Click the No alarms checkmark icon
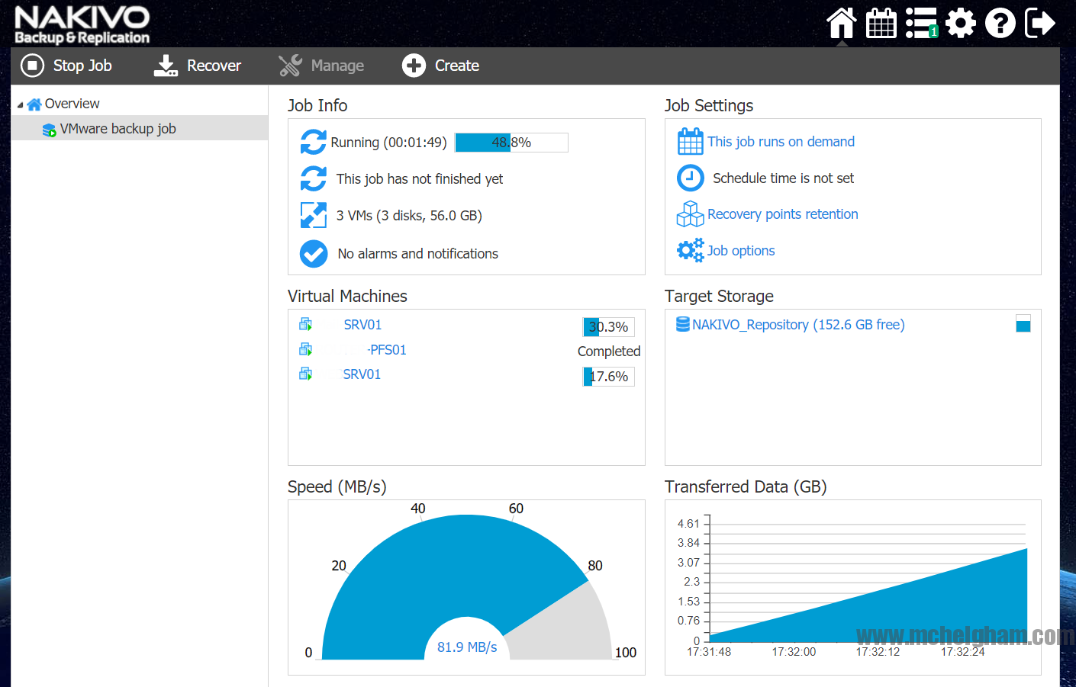 tap(313, 253)
